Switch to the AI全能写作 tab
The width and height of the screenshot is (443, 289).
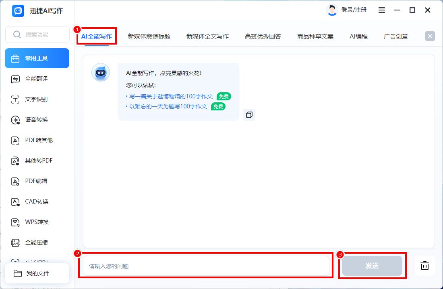[97, 37]
